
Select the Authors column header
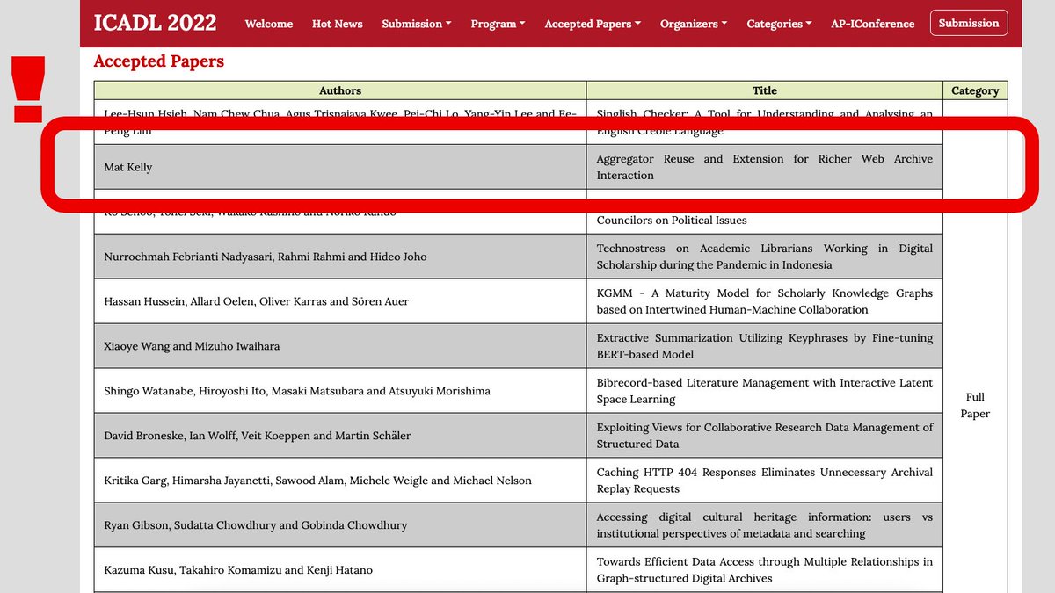(340, 90)
